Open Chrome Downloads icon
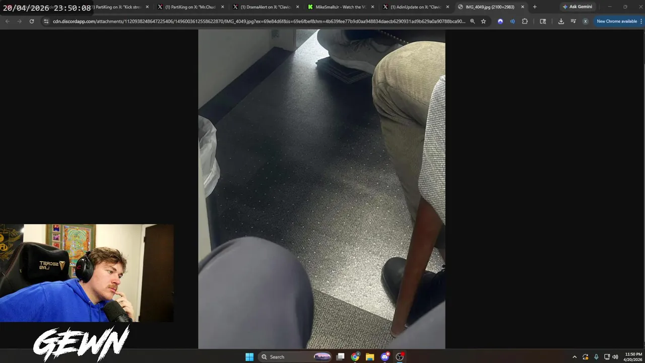Image resolution: width=645 pixels, height=363 pixels. click(x=561, y=21)
